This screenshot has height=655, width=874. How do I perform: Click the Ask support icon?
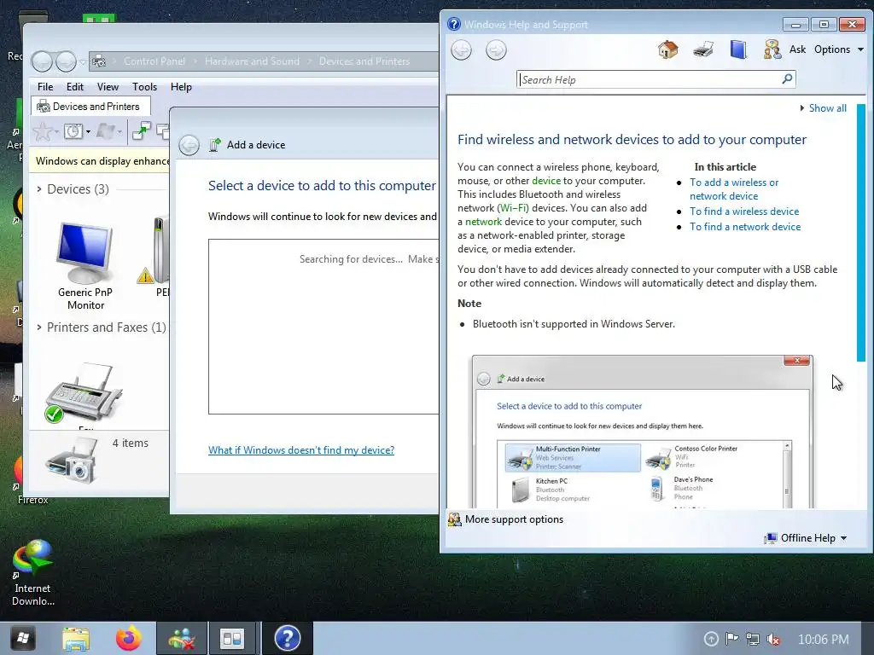772,49
